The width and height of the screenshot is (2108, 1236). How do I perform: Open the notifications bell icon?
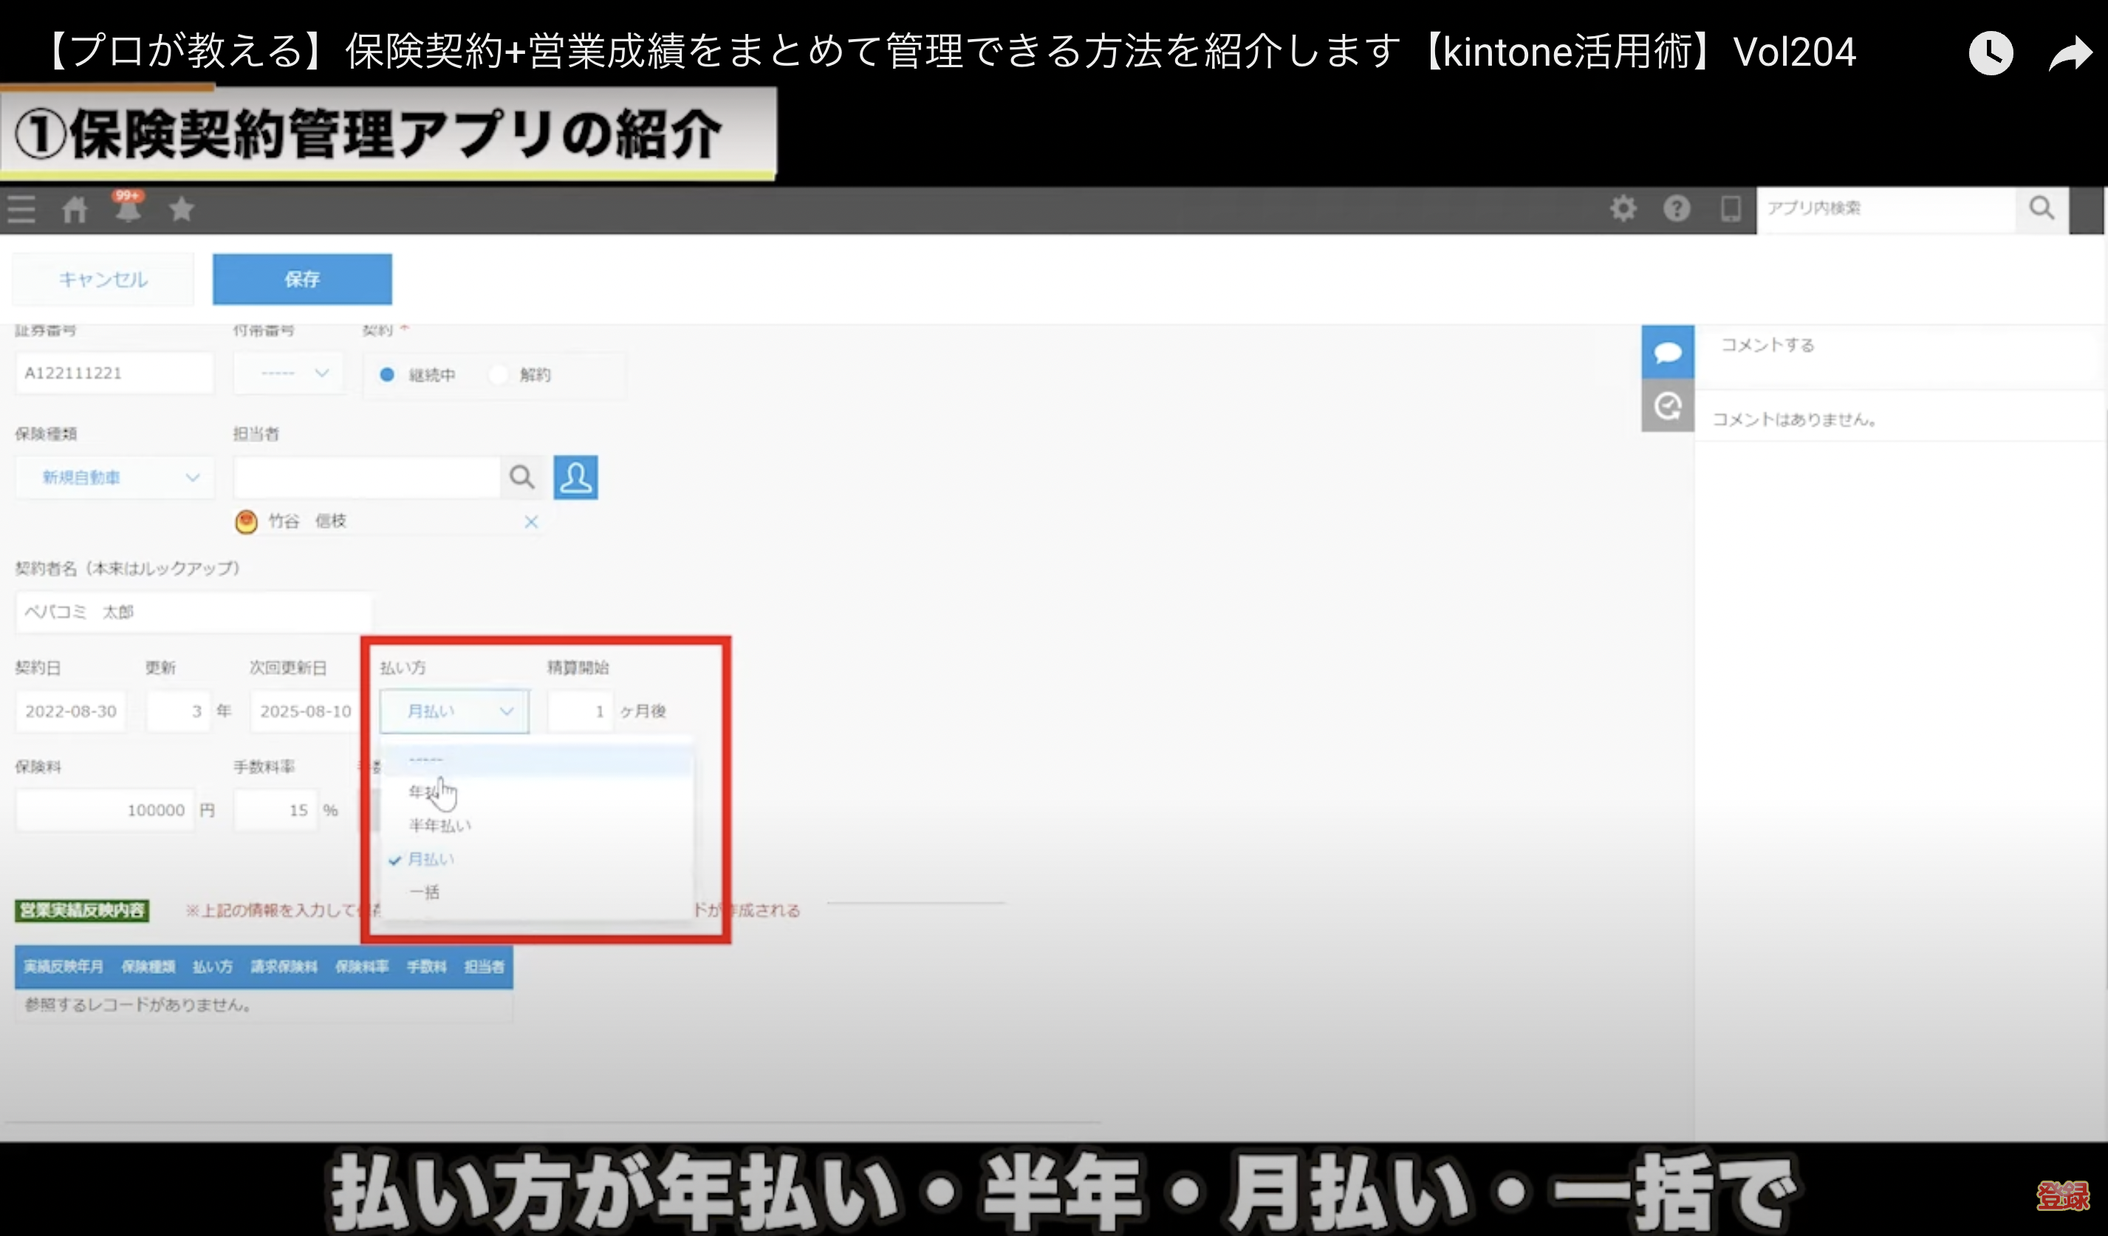[x=128, y=207]
